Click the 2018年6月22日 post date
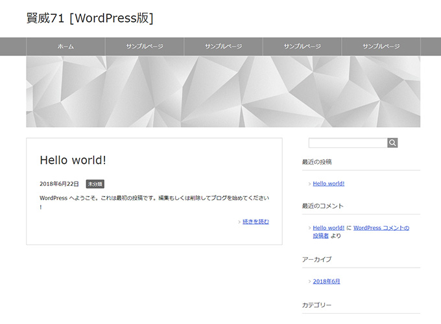441x324 pixels. click(60, 184)
